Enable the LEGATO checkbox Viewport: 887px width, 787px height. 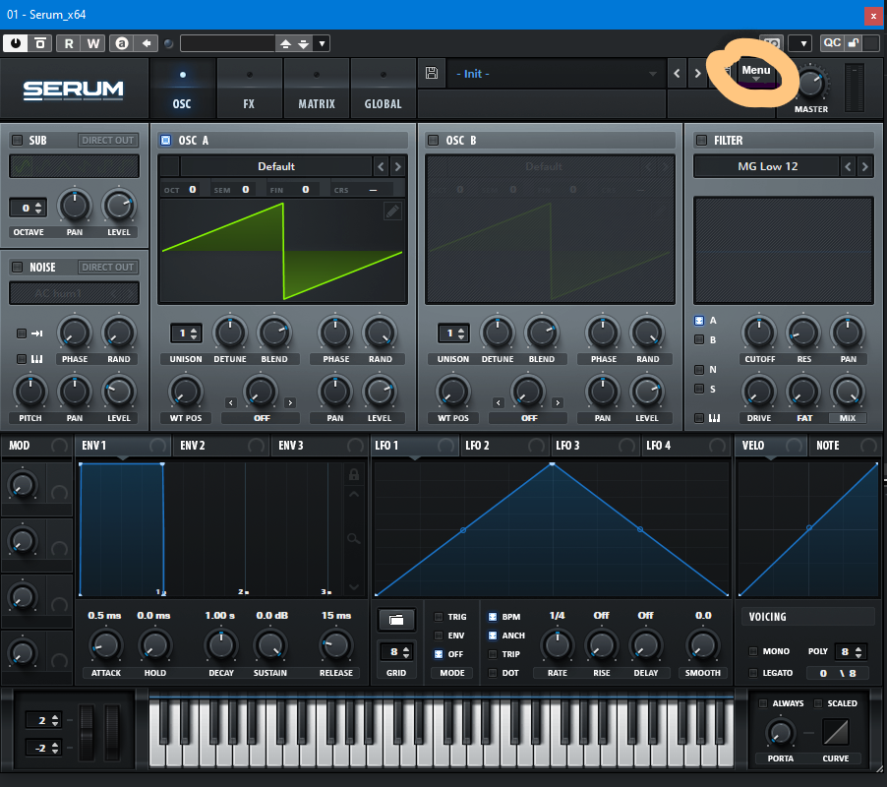[x=753, y=673]
